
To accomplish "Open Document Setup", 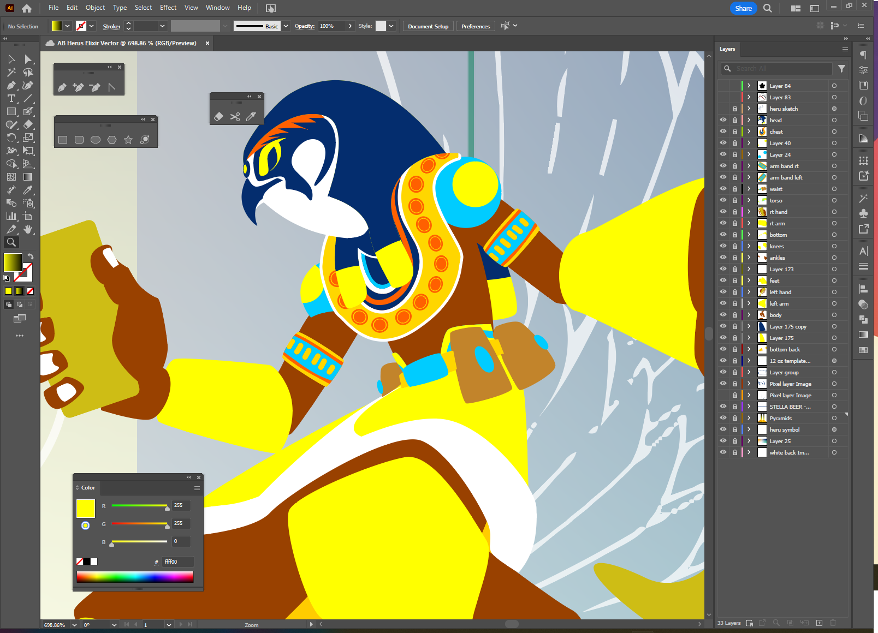I will tap(428, 26).
